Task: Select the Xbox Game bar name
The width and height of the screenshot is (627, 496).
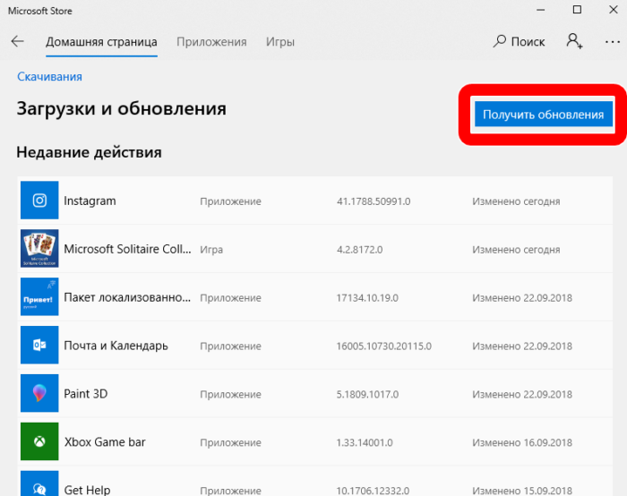Action: pos(105,442)
